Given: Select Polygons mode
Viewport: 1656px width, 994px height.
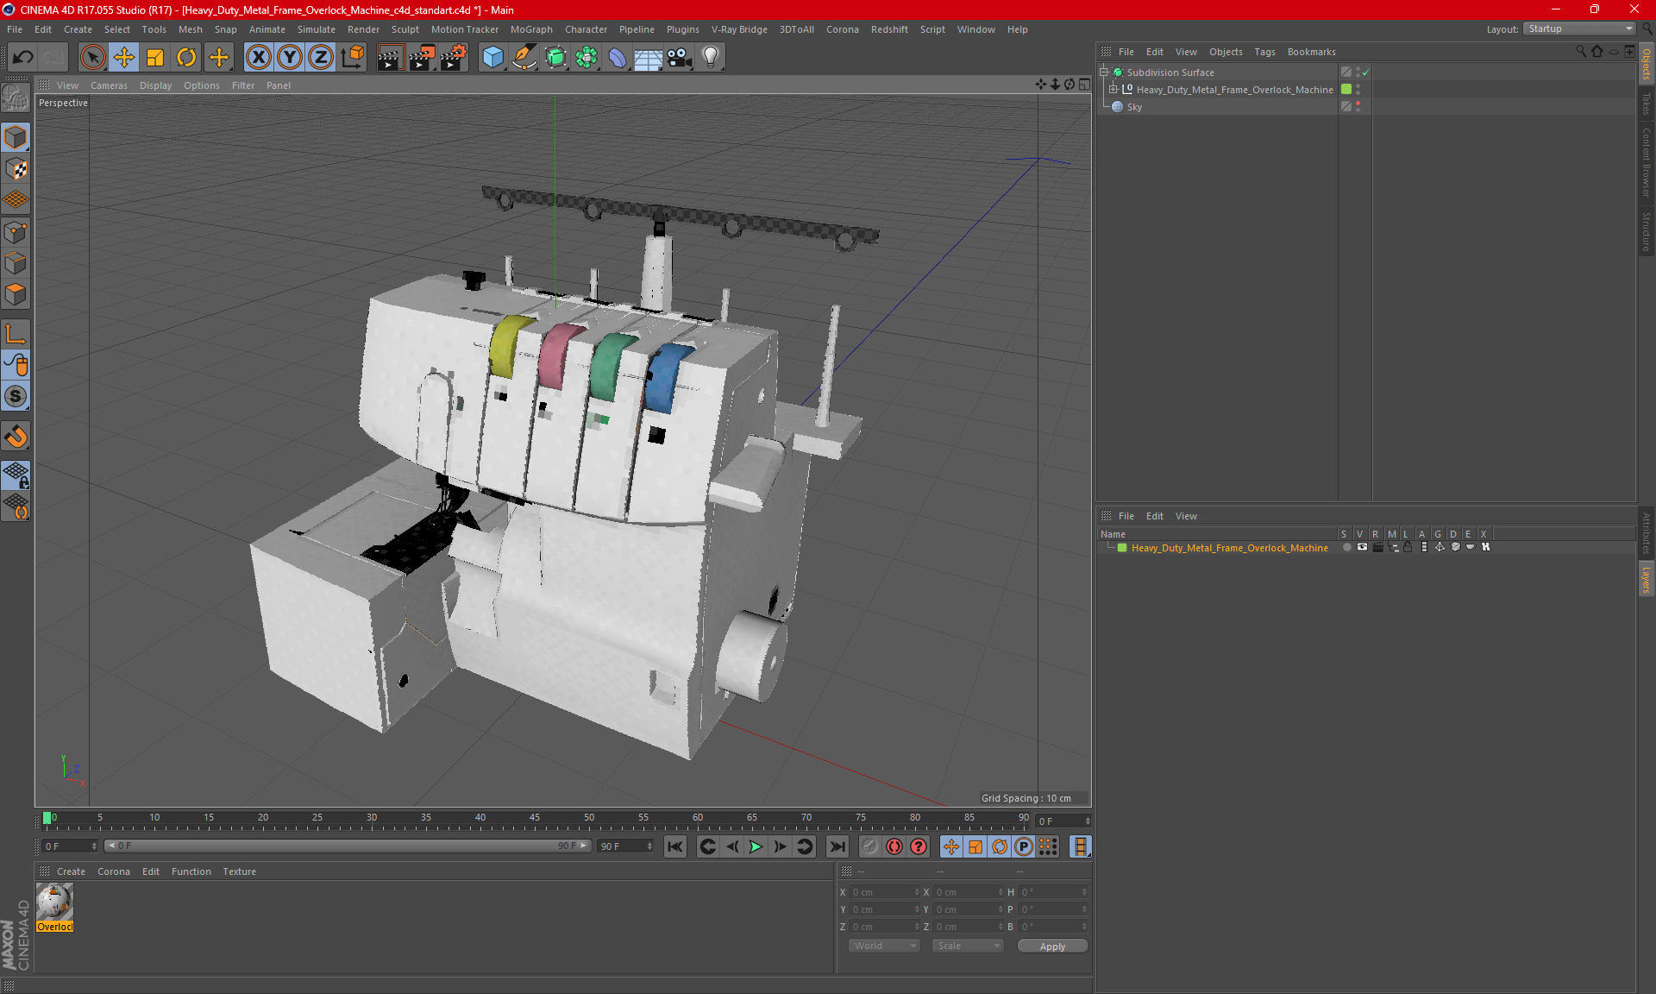Looking at the screenshot, I should [16, 294].
